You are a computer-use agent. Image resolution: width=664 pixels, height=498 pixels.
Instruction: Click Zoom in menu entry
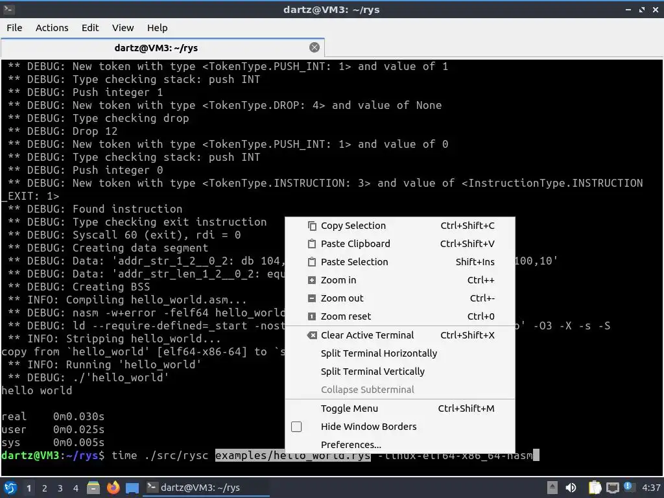tap(399, 280)
